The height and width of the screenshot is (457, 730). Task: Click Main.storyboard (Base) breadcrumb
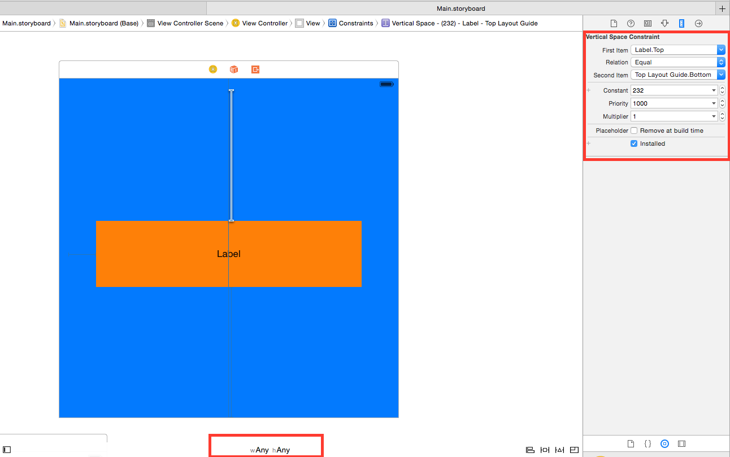coord(99,23)
